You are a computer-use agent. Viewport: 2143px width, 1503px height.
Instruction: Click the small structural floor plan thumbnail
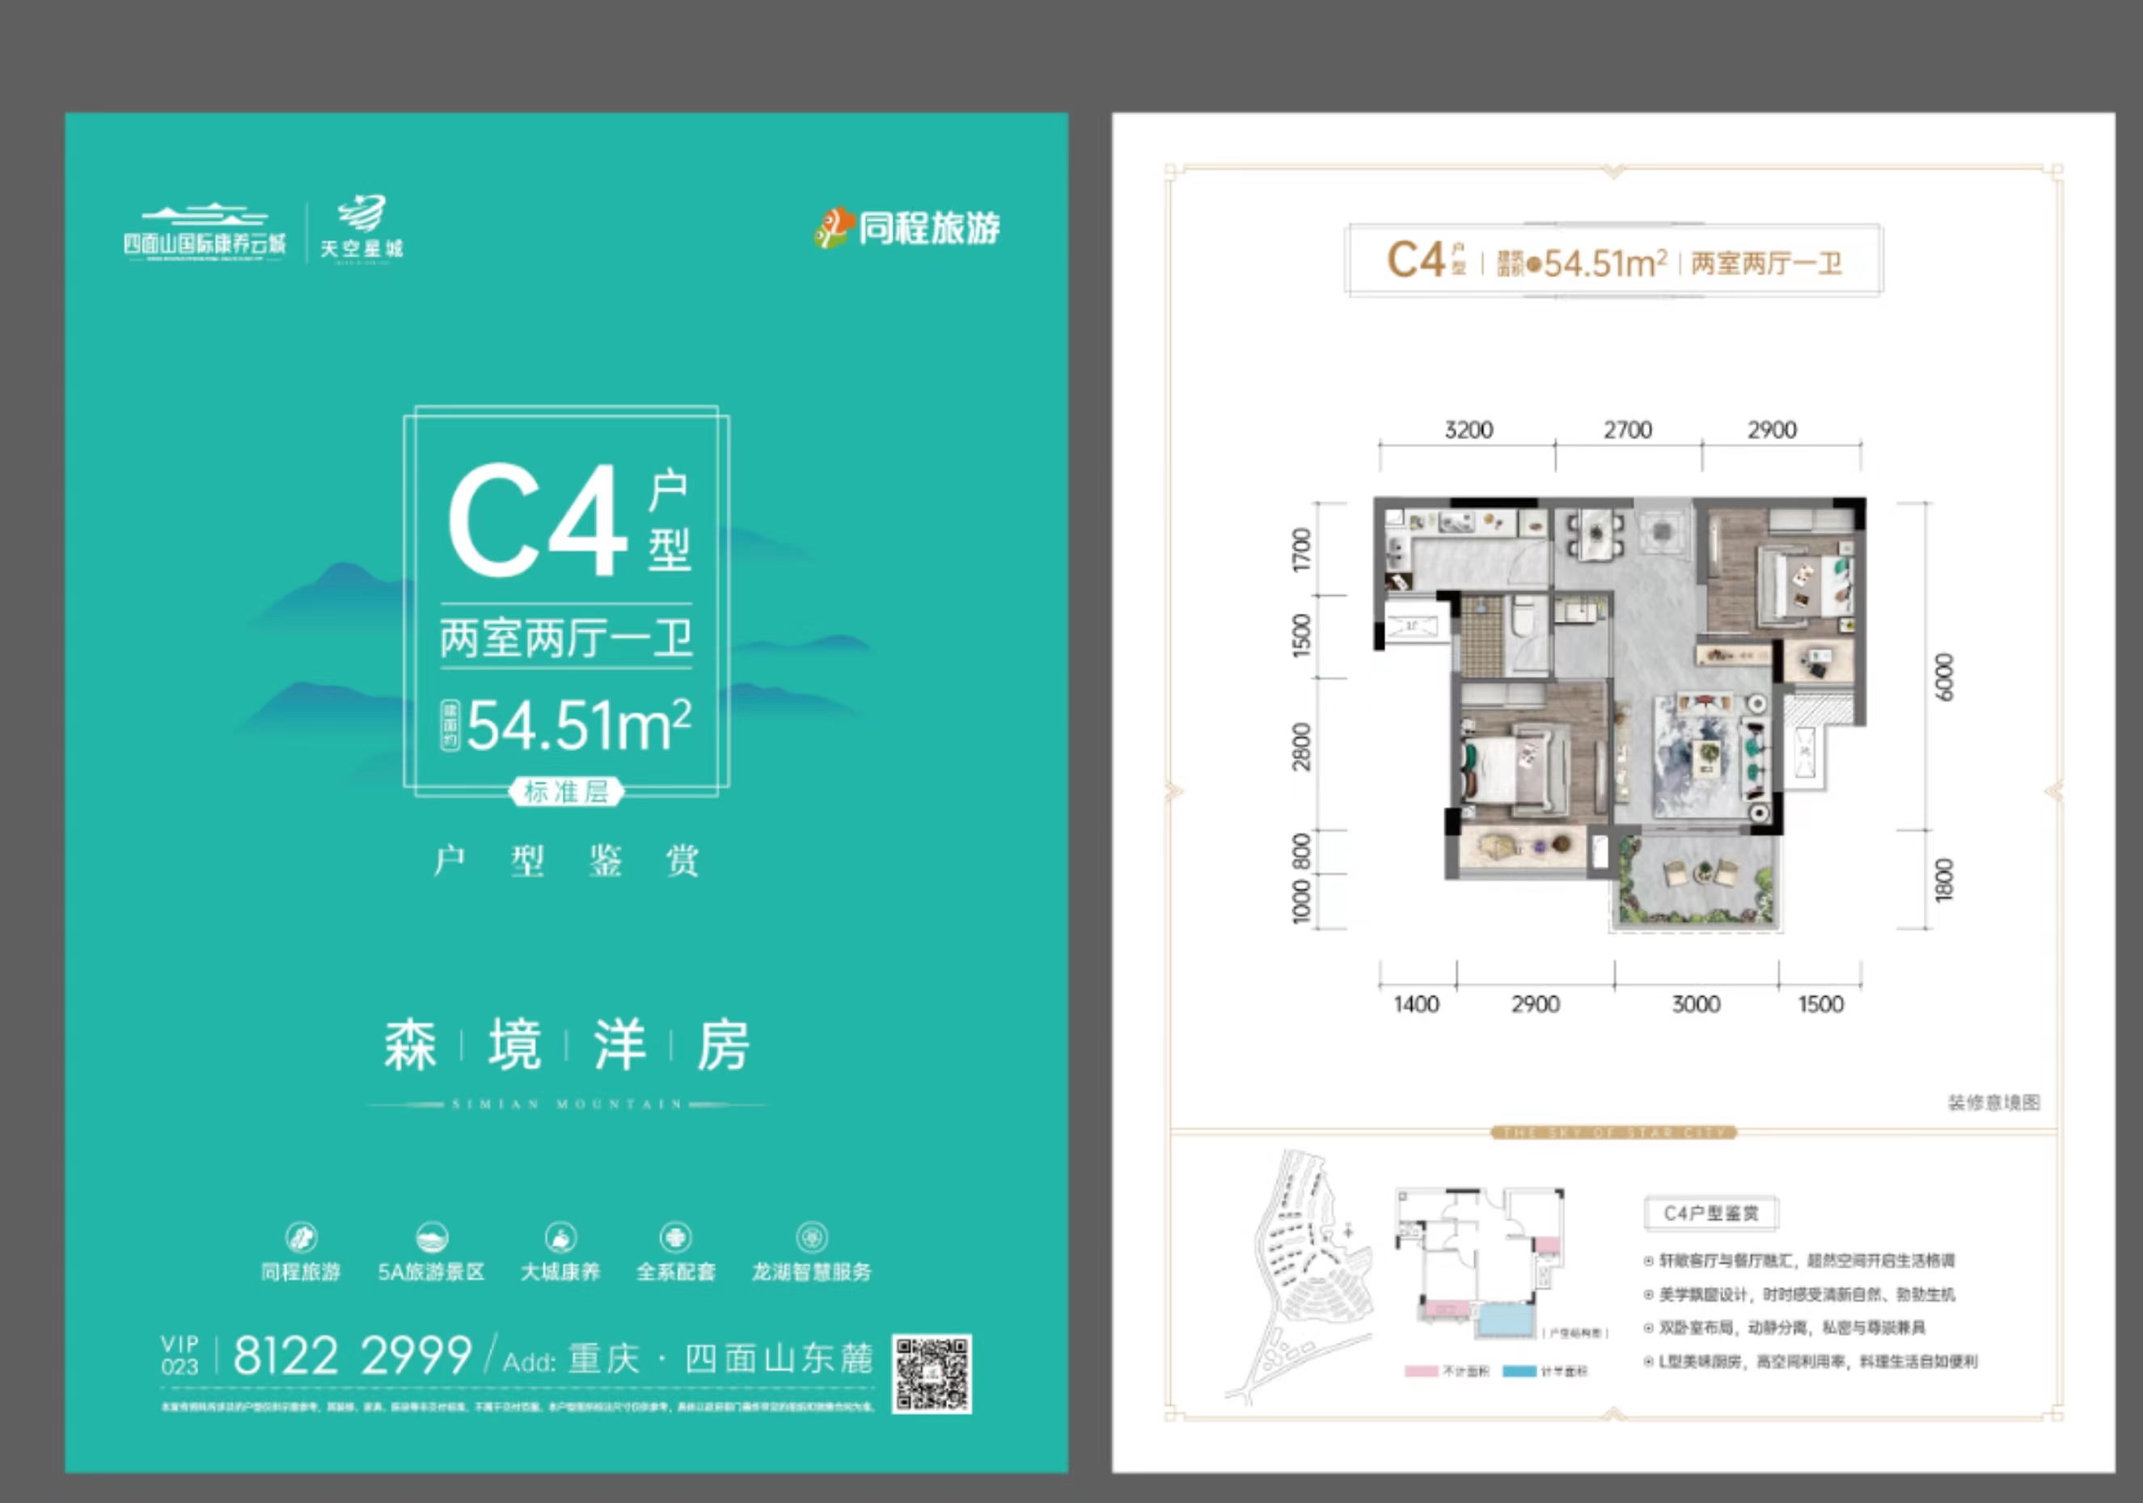coord(1479,1264)
